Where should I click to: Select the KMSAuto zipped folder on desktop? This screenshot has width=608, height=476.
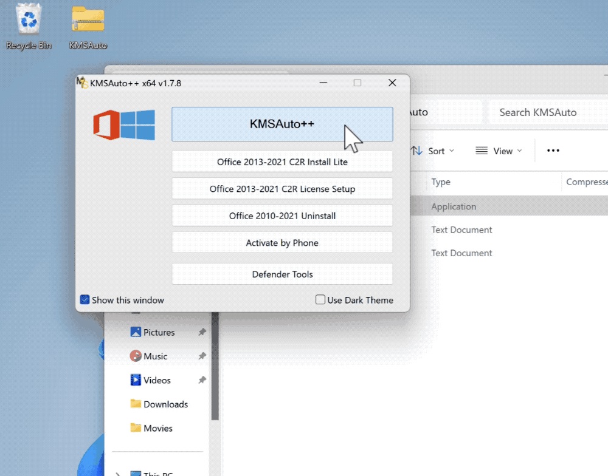88,28
